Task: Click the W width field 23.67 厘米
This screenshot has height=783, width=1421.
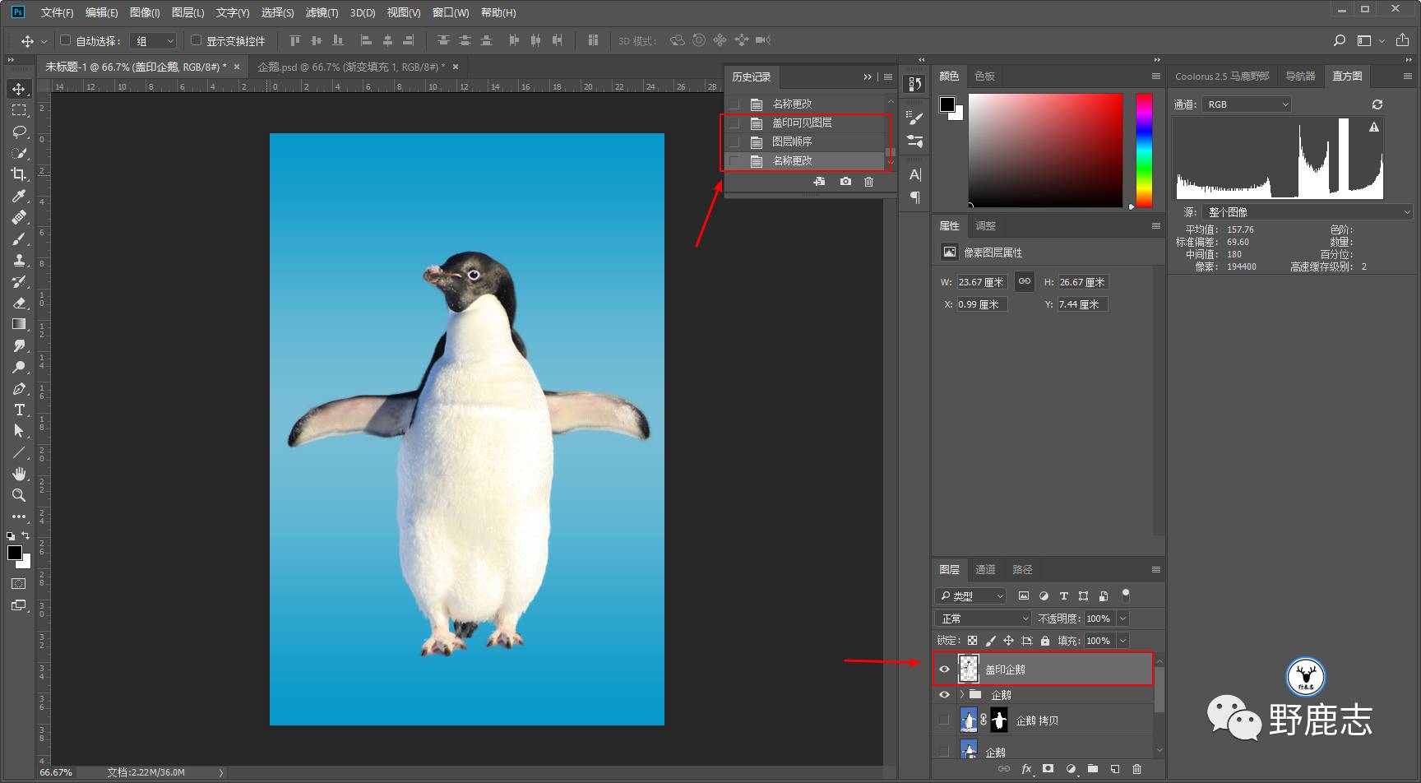Action: pos(981,282)
